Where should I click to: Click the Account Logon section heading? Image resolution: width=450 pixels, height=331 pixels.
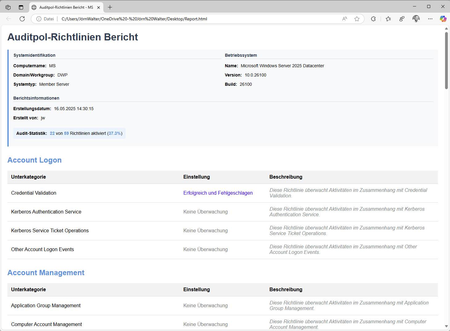tap(35, 160)
